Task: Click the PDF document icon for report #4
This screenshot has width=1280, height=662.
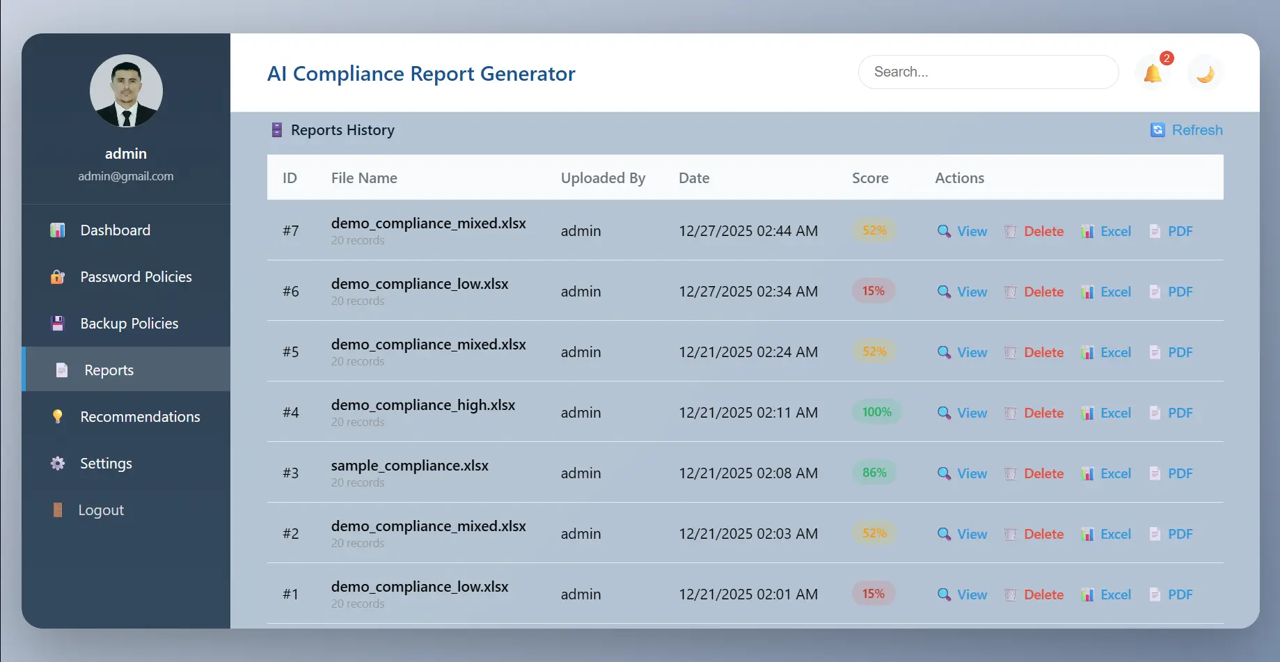Action: tap(1155, 413)
